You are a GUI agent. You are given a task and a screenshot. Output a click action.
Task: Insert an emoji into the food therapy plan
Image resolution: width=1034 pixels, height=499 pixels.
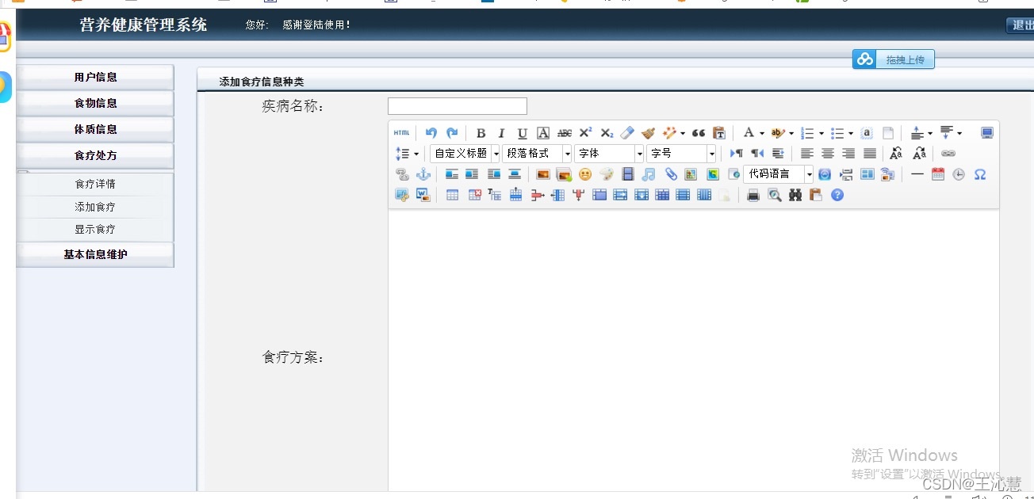click(585, 174)
